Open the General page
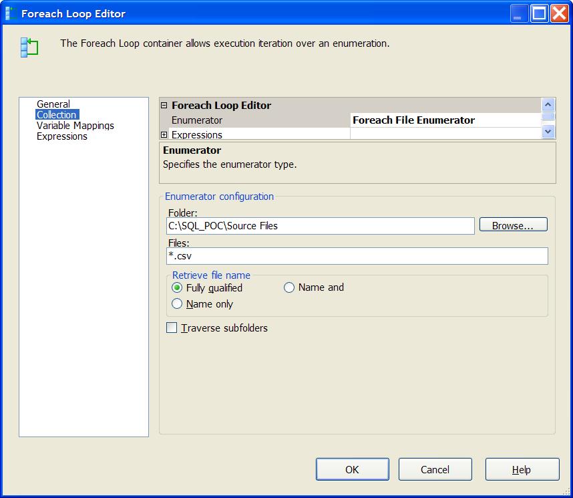 click(x=53, y=104)
